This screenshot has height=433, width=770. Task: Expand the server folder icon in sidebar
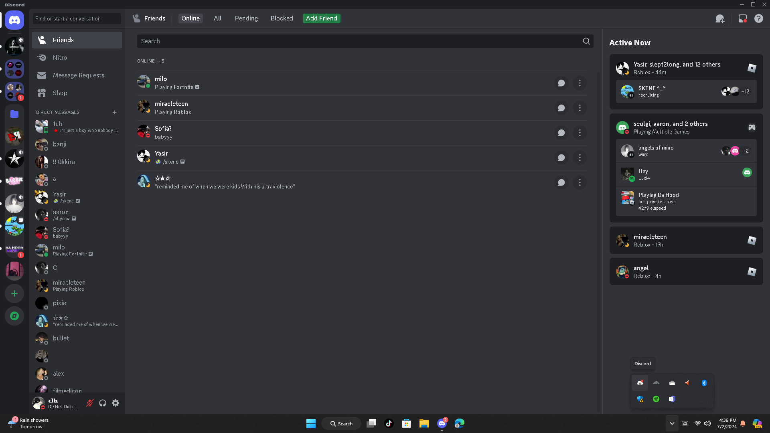click(14, 114)
